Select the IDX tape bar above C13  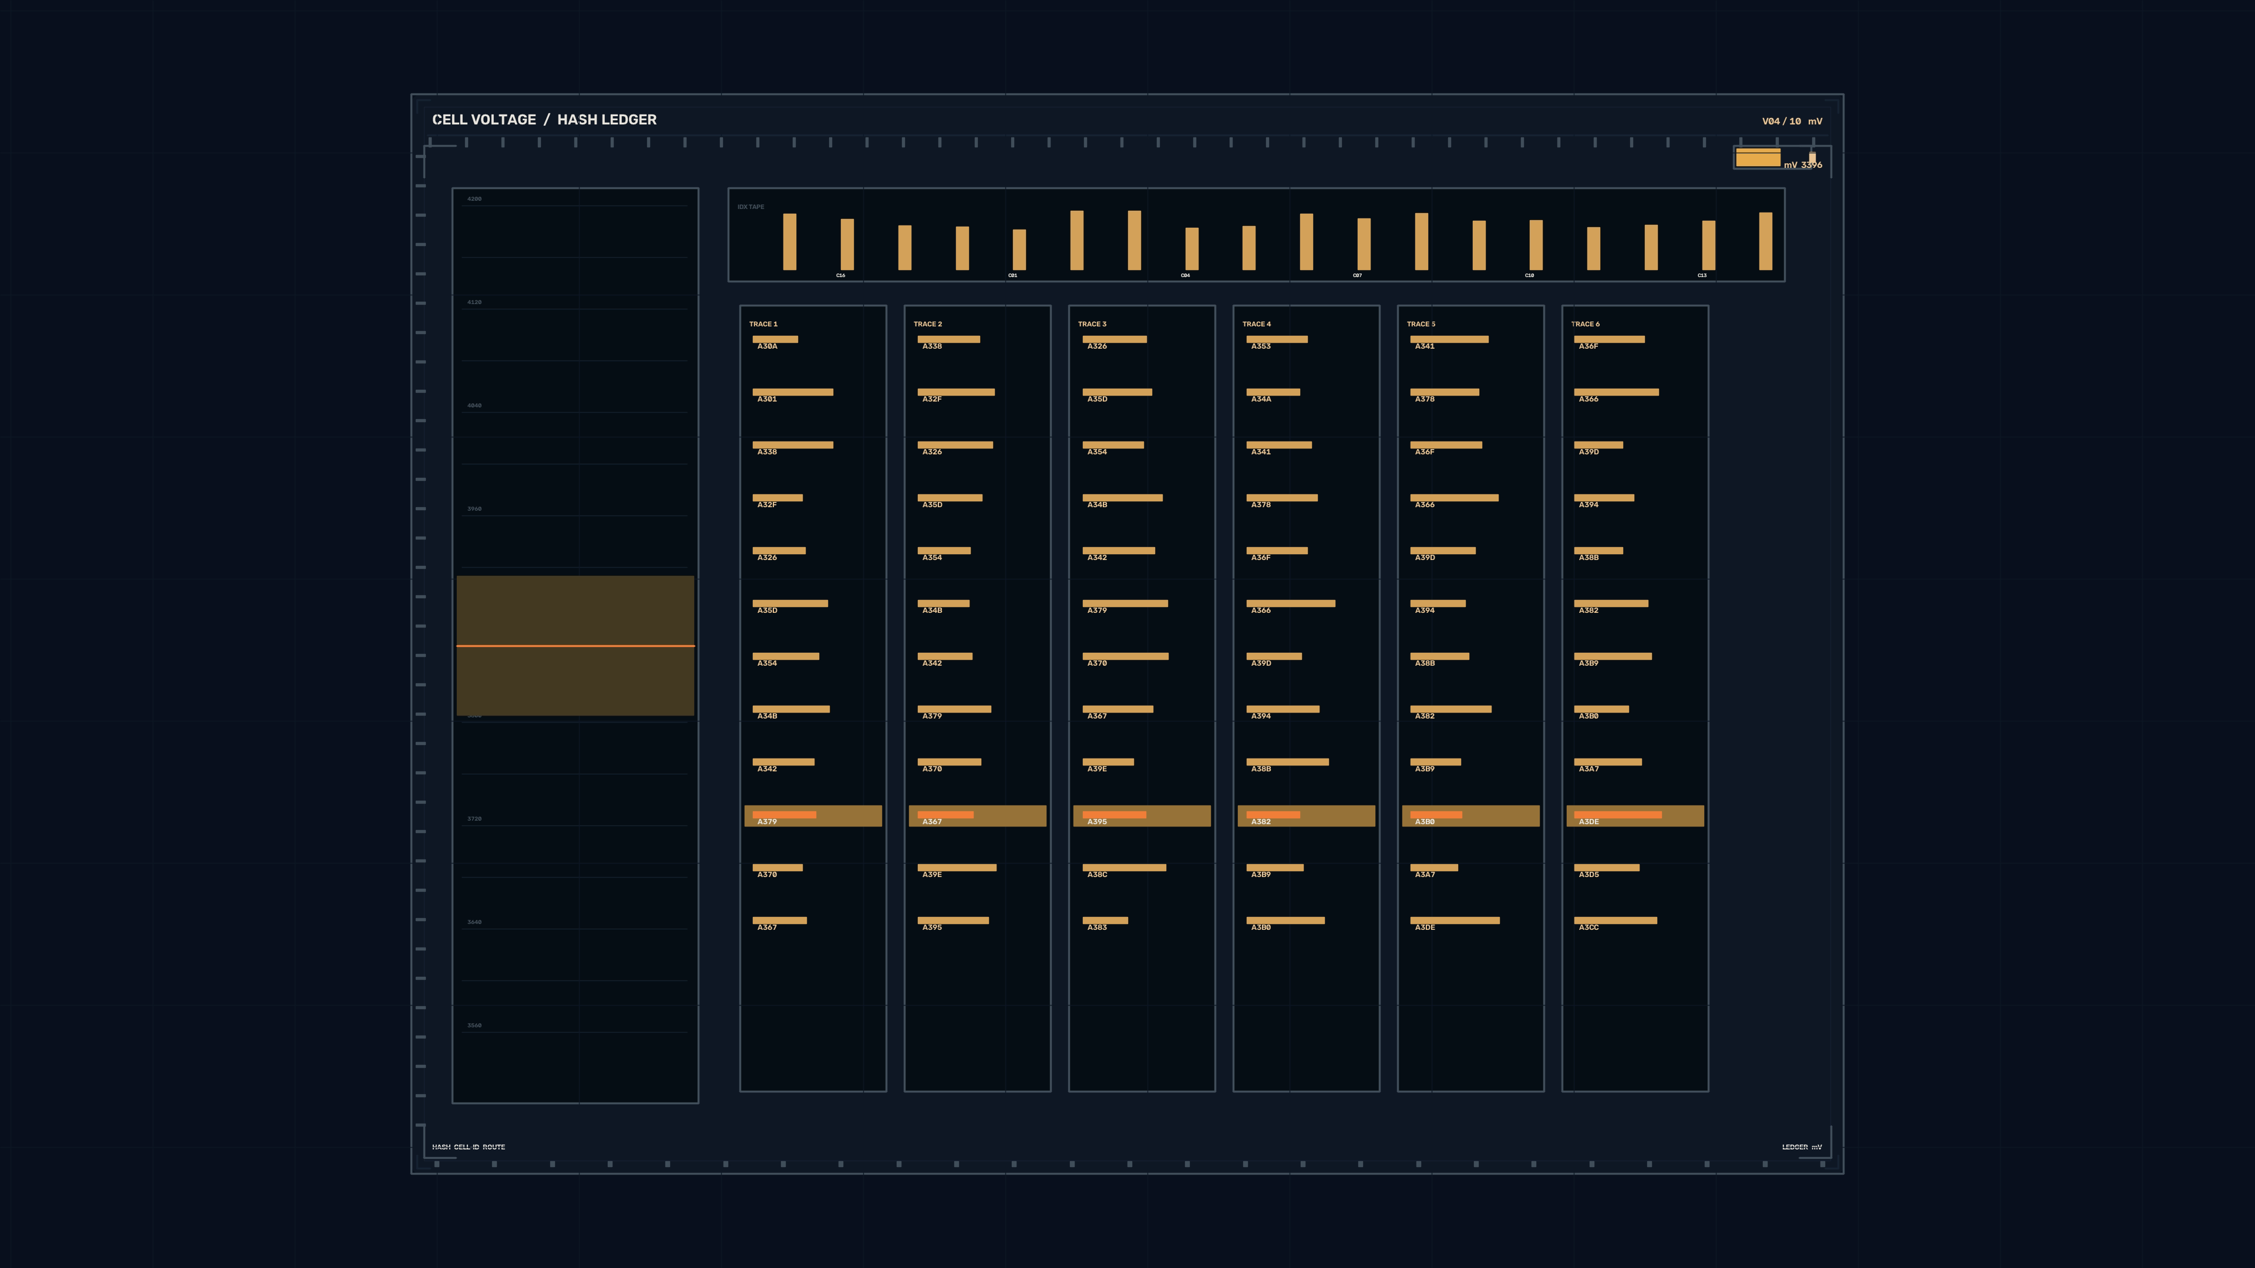(1708, 245)
